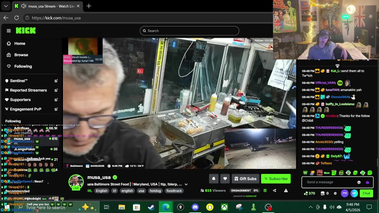Click the green engagement chart icon
379x213 pixels.
(x=265, y=191)
